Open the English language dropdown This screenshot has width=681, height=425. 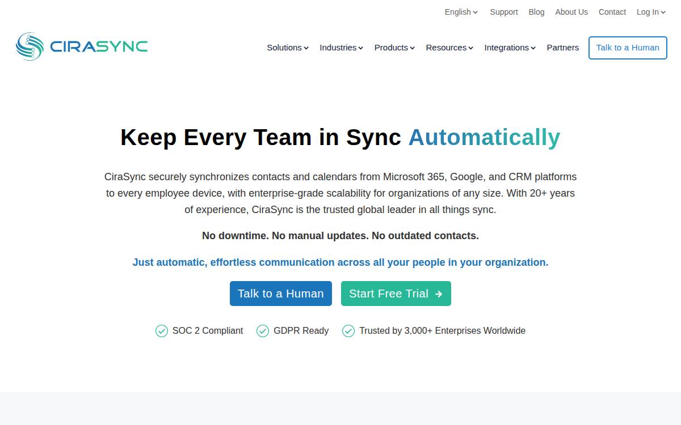point(461,12)
